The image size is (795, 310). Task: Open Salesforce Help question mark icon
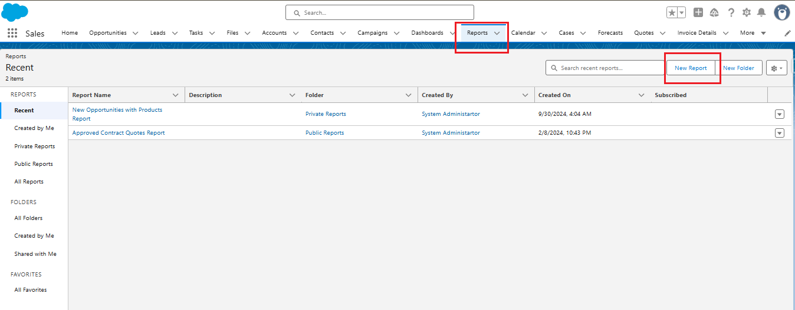731,12
